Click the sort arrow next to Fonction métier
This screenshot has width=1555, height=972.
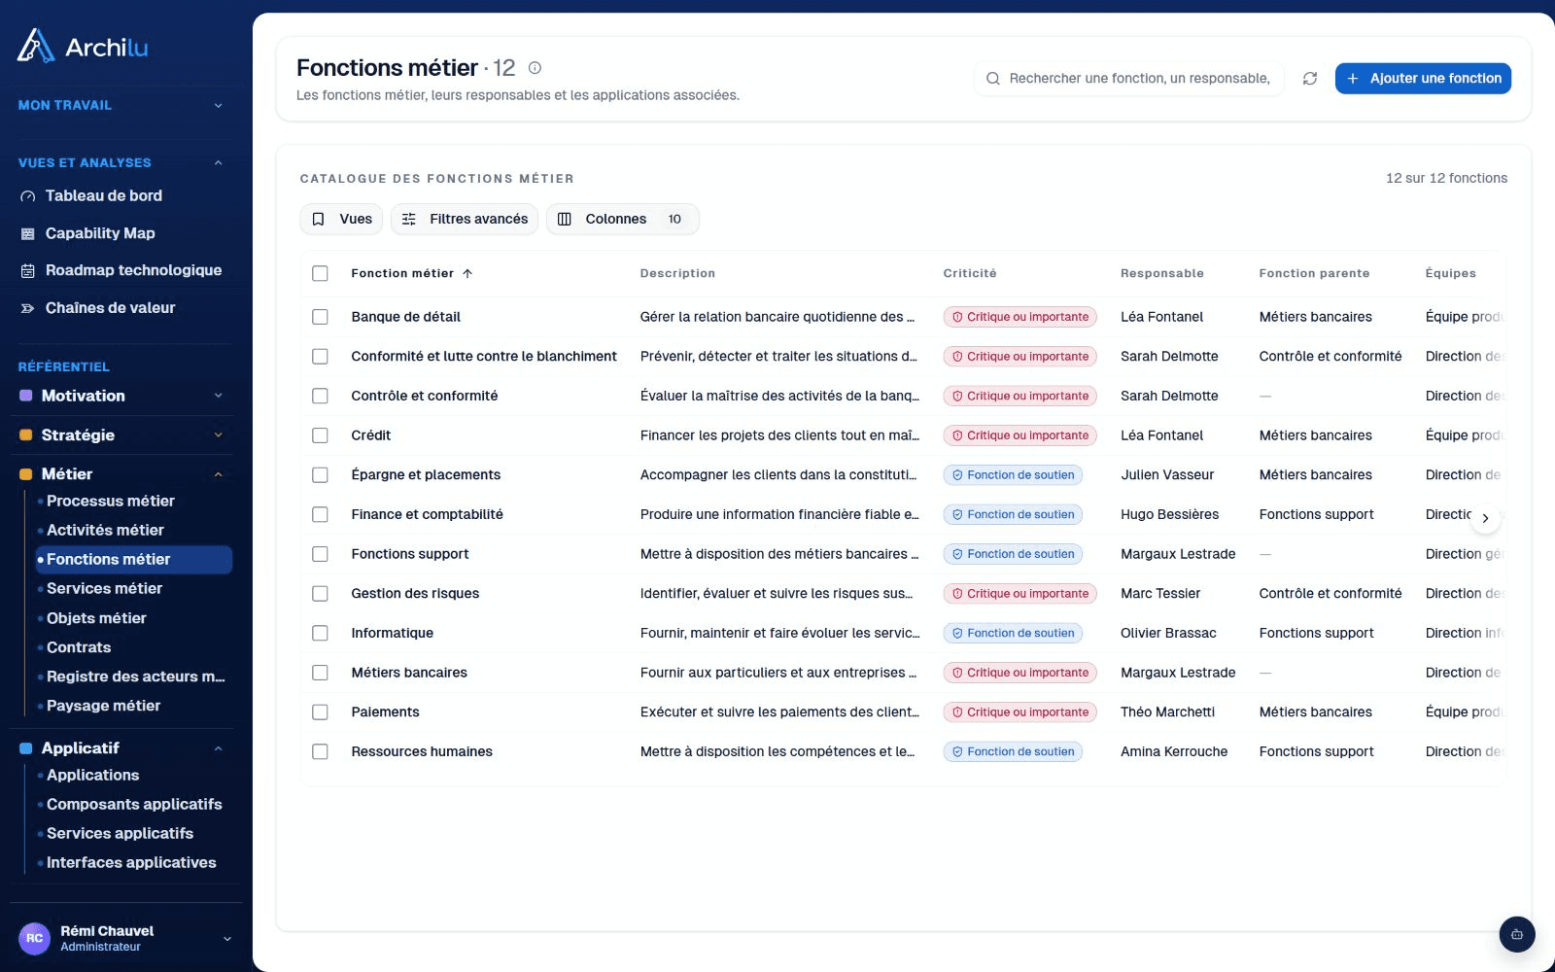point(467,274)
